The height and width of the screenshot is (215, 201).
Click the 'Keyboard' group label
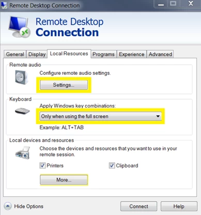20,99
